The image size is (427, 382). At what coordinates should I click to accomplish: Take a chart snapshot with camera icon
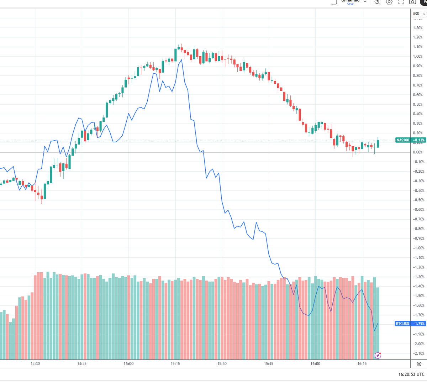(412, 2)
